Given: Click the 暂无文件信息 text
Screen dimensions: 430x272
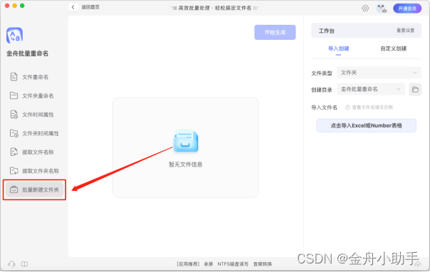Looking at the screenshot, I should pos(186,164).
